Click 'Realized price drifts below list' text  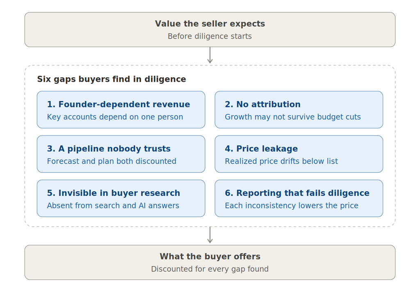(281, 162)
